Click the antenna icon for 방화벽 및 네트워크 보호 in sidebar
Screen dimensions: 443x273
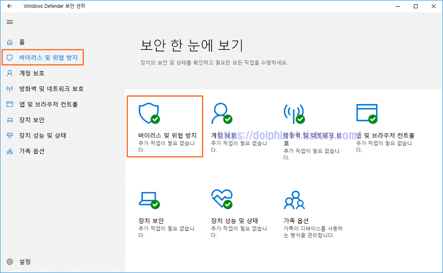[x=10, y=89]
